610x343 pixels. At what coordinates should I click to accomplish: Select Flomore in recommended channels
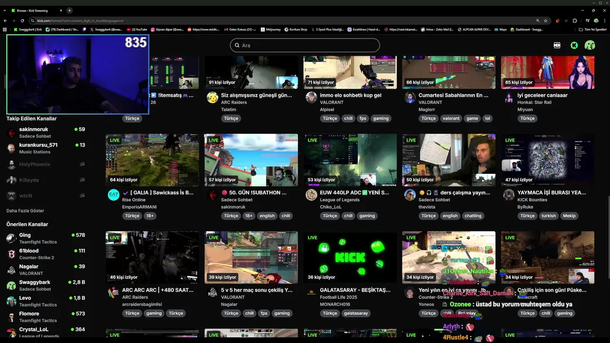[46, 317]
